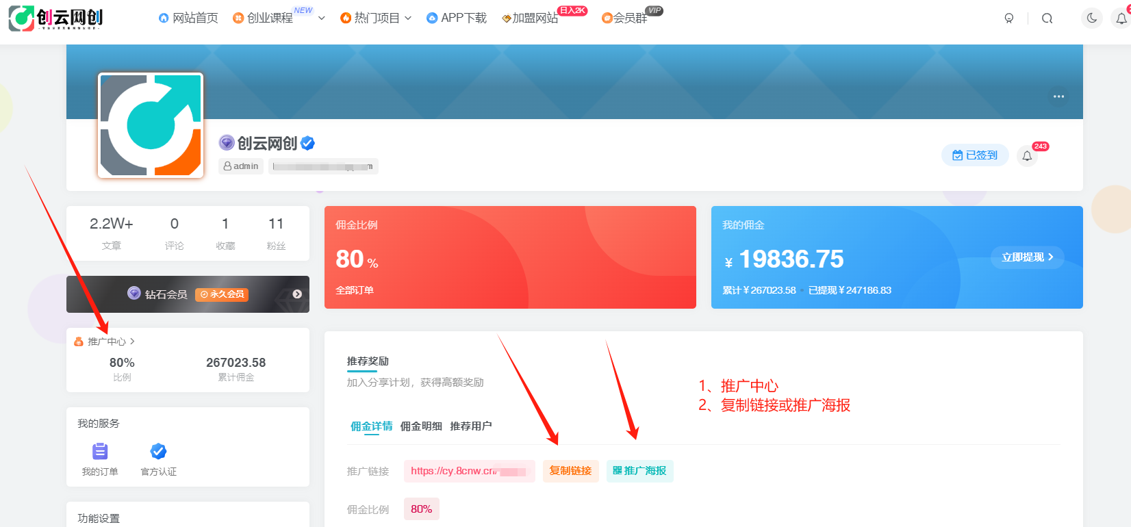Open 热门项目 menu
The image size is (1131, 527).
[370, 18]
